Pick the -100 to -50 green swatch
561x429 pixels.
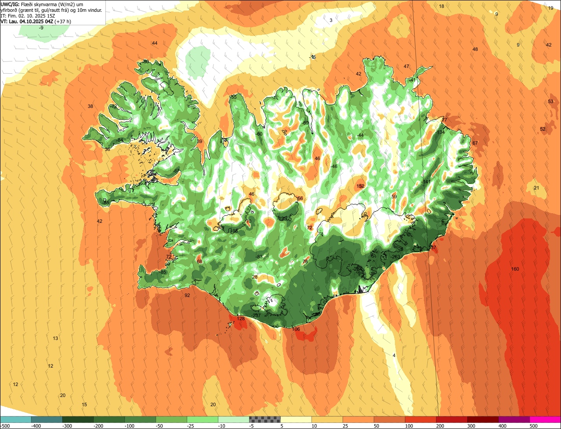pos(140,419)
